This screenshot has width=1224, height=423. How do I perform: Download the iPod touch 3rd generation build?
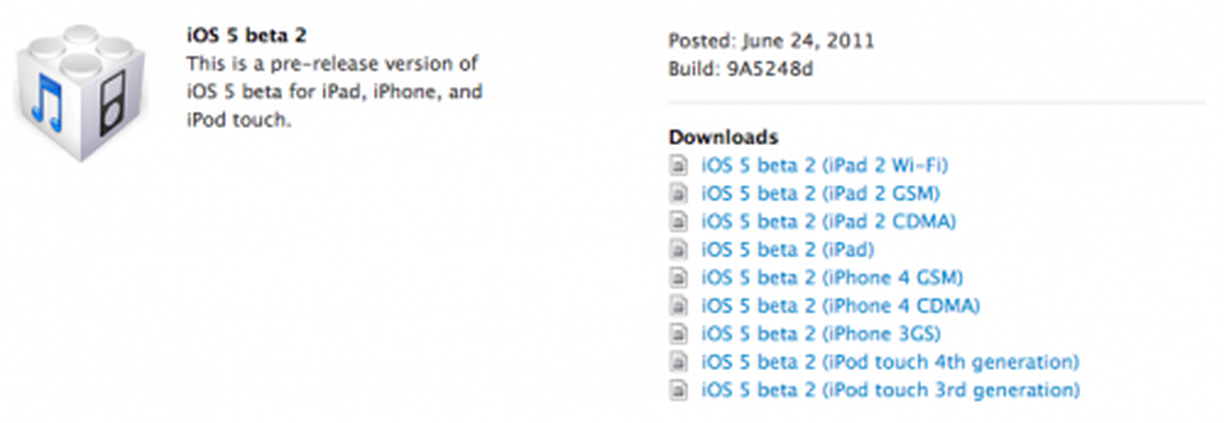890,390
